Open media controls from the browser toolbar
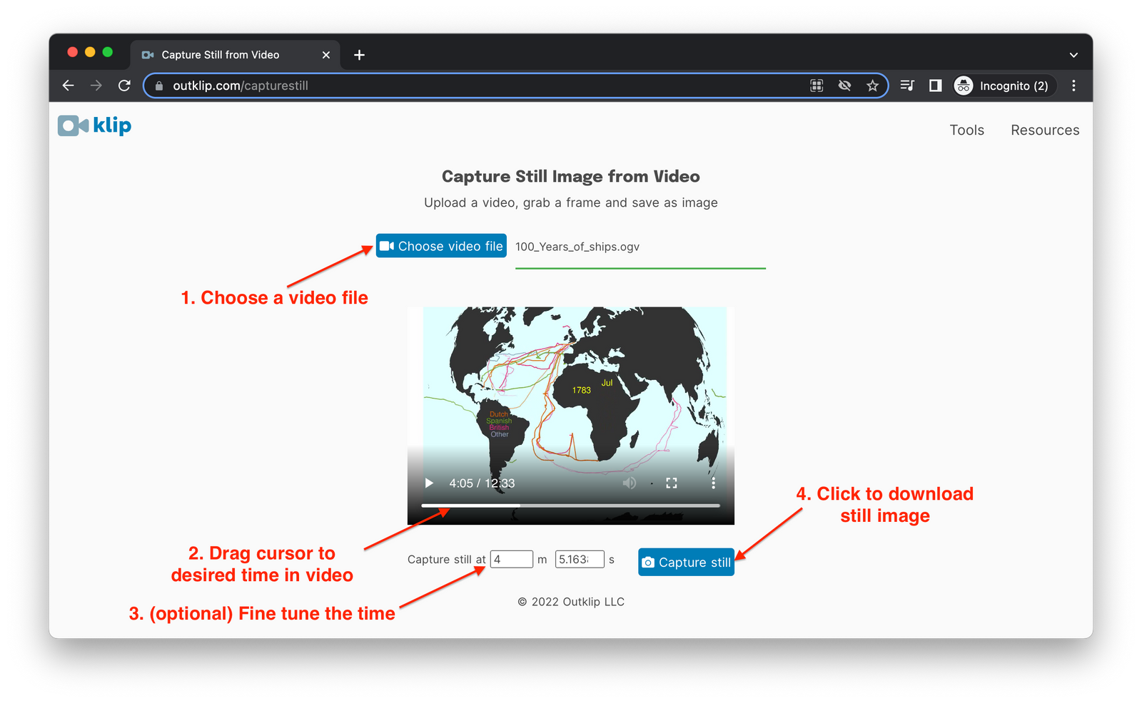Image resolution: width=1142 pixels, height=703 pixels. click(906, 85)
